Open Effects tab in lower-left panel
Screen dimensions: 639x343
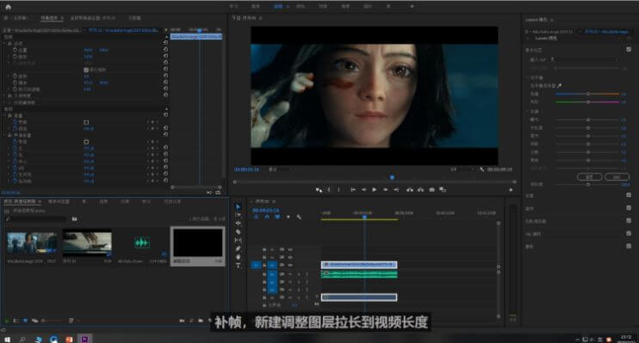[x=125, y=201]
